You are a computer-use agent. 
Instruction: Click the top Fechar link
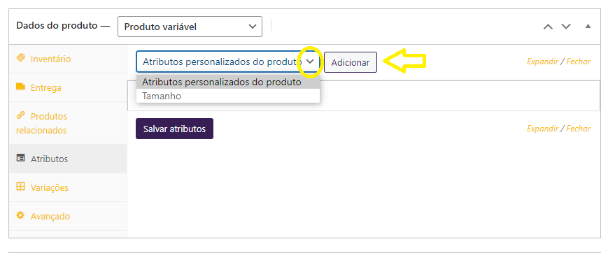(x=579, y=62)
